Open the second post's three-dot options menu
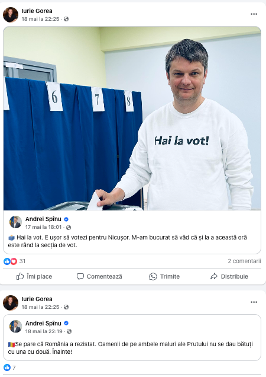Viewport: 266px width, 377px height. (x=254, y=302)
